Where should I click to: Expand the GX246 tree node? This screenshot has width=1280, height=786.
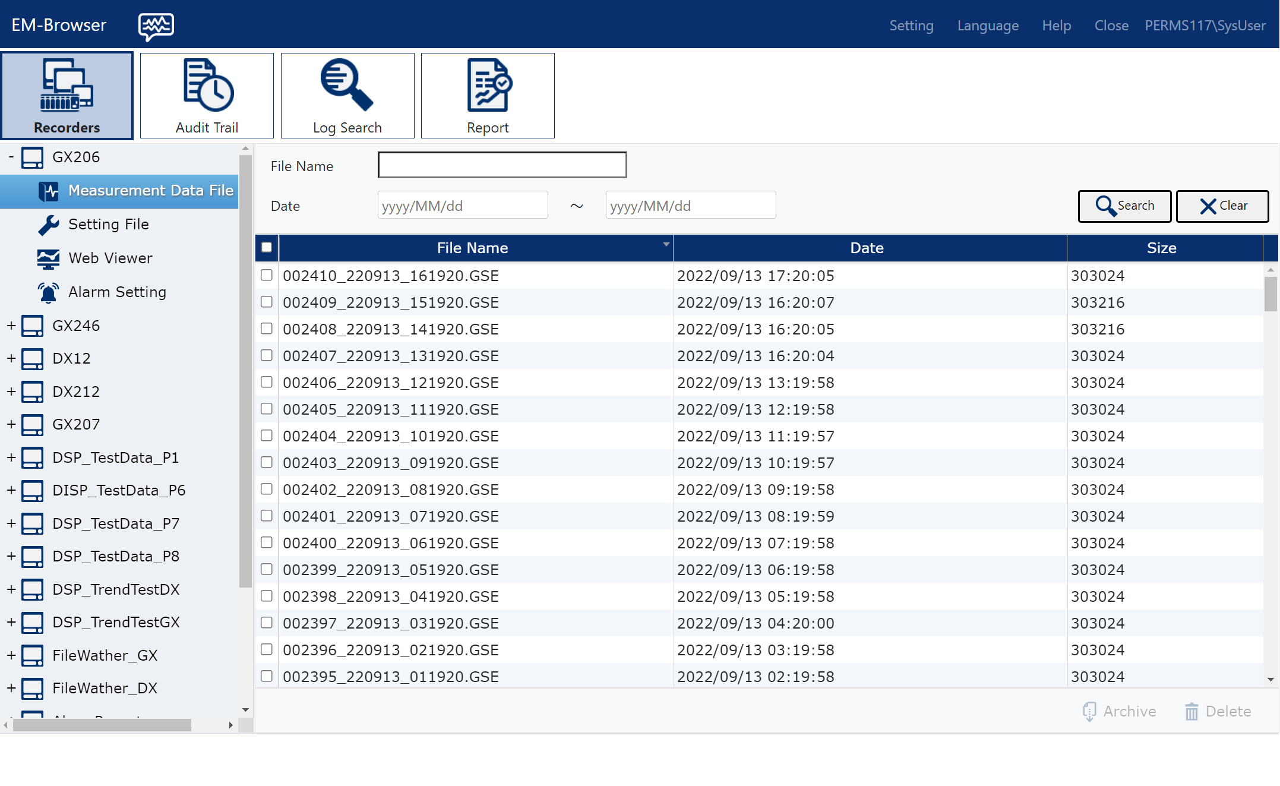[x=11, y=326]
